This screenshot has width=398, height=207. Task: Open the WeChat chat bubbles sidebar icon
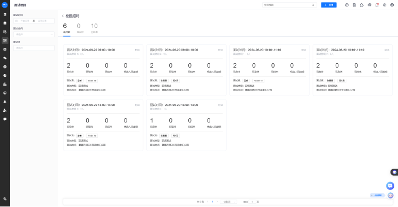coord(5,58)
